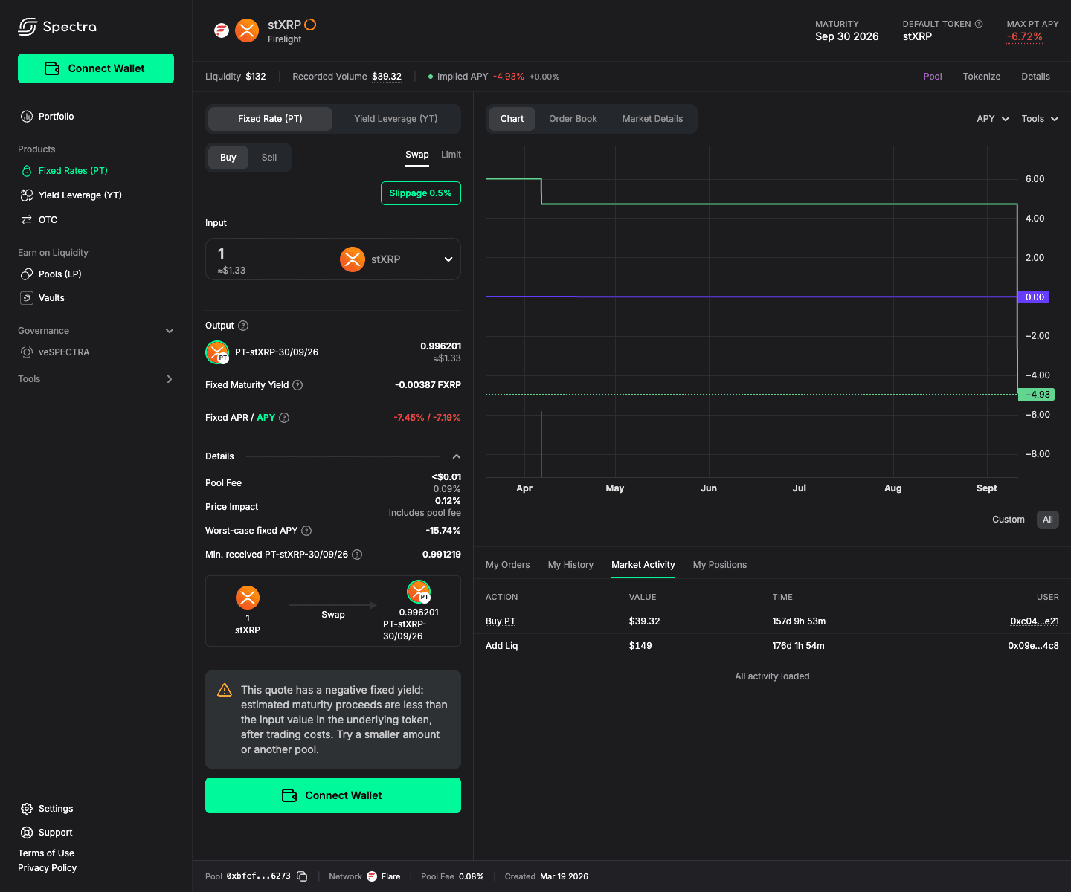Choose Limit order type
The image size is (1071, 892).
pos(451,155)
